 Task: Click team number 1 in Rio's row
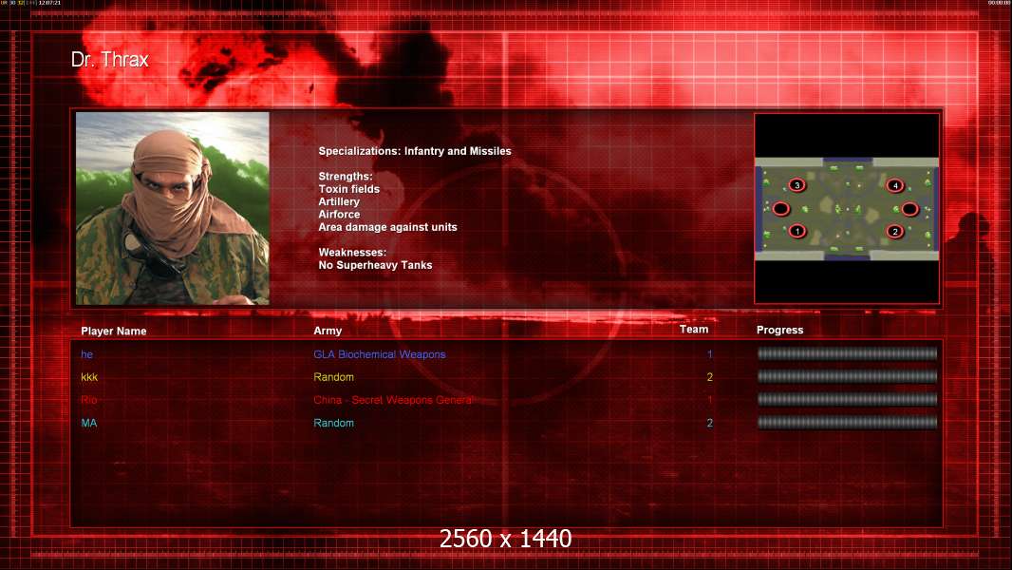pos(709,400)
